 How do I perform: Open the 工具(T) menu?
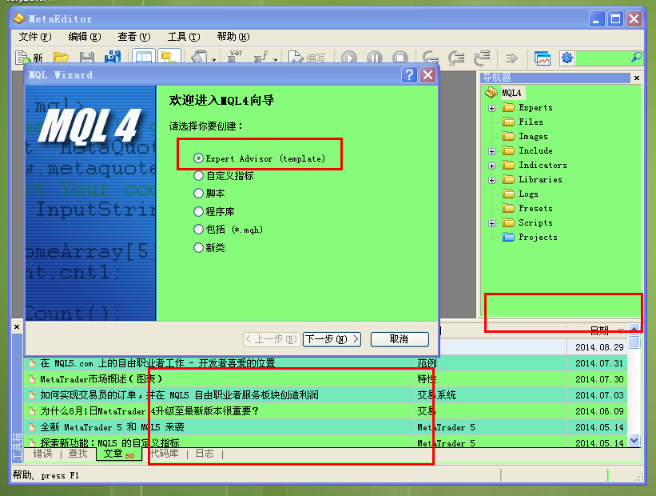[184, 37]
